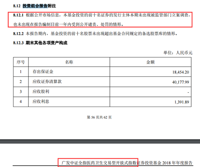Click the amount '1,391.89'

[x=182, y=102]
